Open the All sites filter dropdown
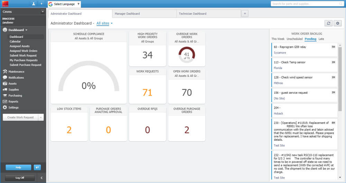The height and width of the screenshot is (183, 346). tap(104, 23)
